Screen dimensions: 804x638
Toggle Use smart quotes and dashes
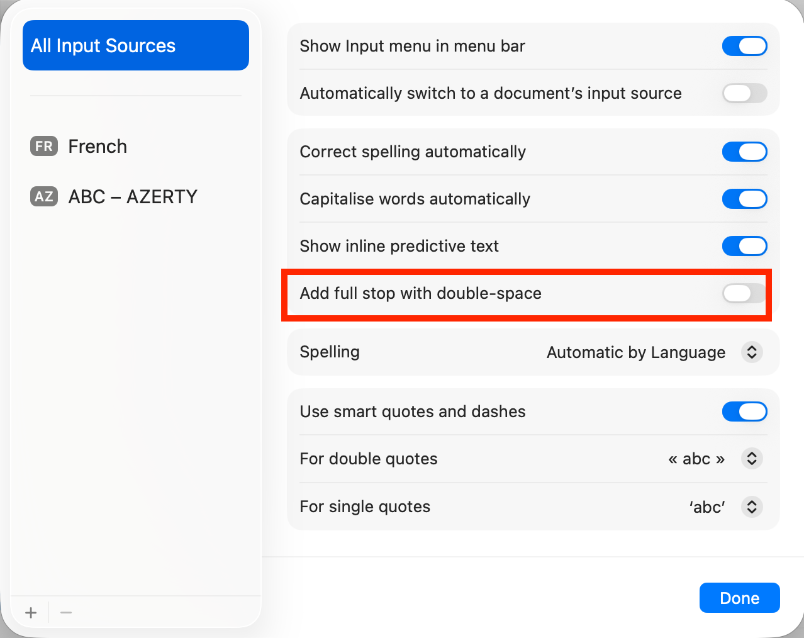click(x=744, y=411)
